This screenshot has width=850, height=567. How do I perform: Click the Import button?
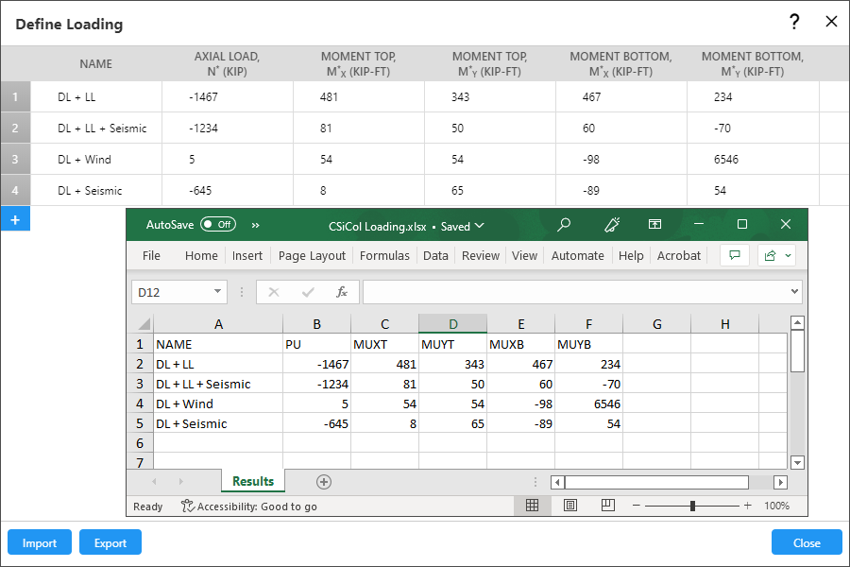[x=40, y=542]
